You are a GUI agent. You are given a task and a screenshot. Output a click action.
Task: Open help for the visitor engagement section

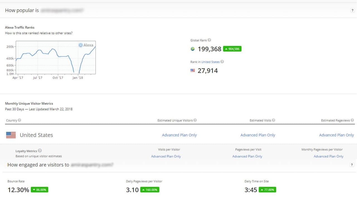tap(352, 164)
